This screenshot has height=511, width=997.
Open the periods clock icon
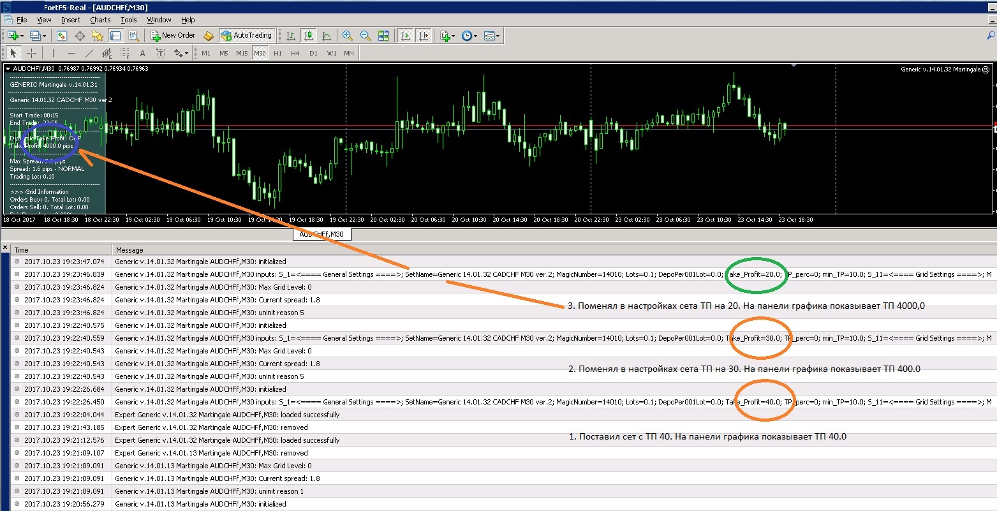click(466, 36)
